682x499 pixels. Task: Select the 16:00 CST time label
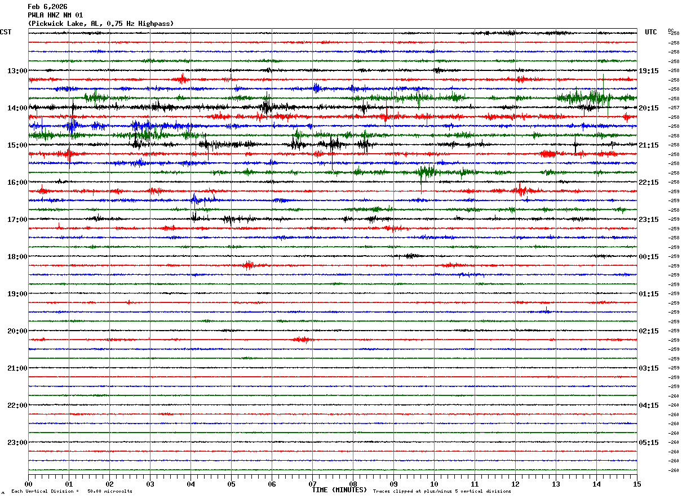17,182
